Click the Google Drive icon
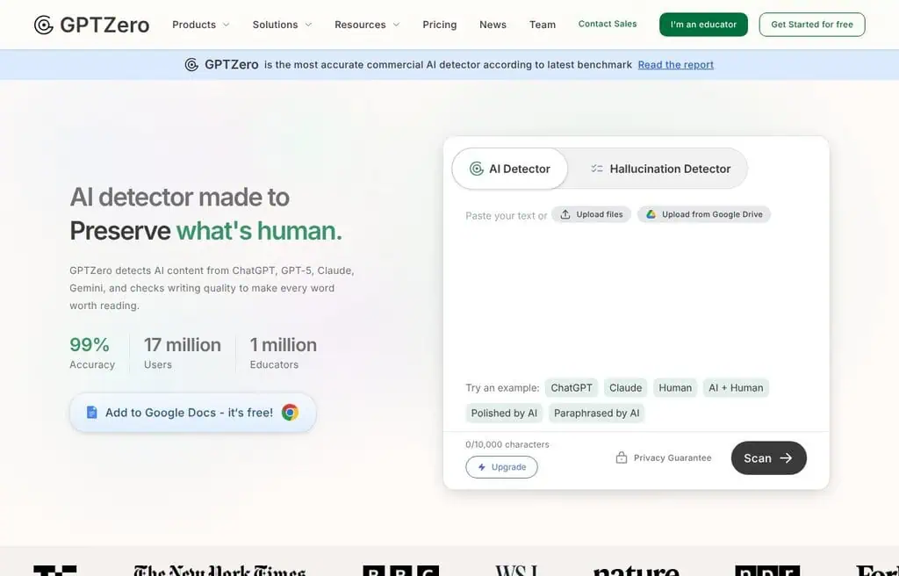Screen dimensions: 899x576 (x=651, y=214)
